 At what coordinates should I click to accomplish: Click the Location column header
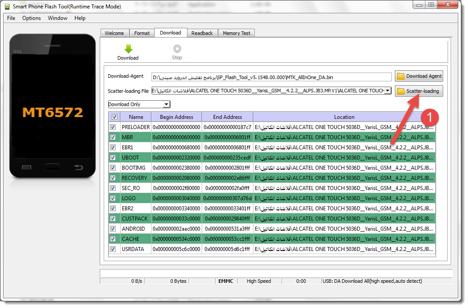(344, 117)
